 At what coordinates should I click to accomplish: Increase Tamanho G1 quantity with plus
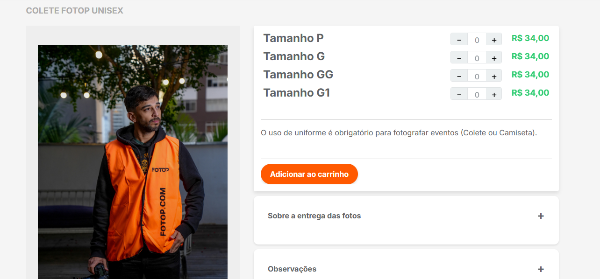tap(494, 94)
